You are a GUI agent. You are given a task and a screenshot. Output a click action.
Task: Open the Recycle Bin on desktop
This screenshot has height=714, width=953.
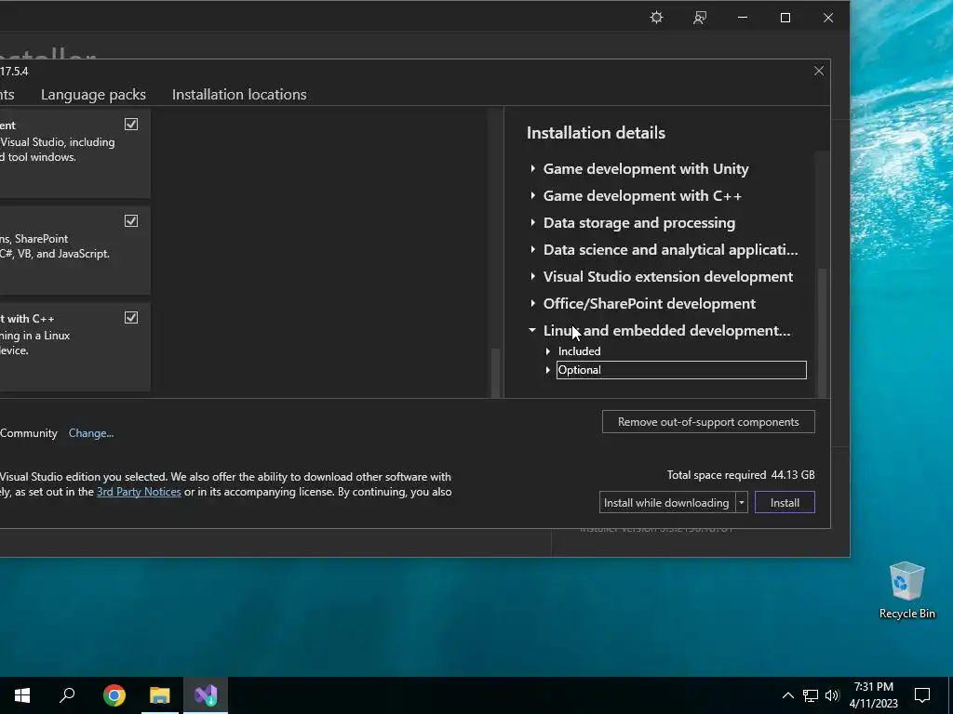point(906,590)
